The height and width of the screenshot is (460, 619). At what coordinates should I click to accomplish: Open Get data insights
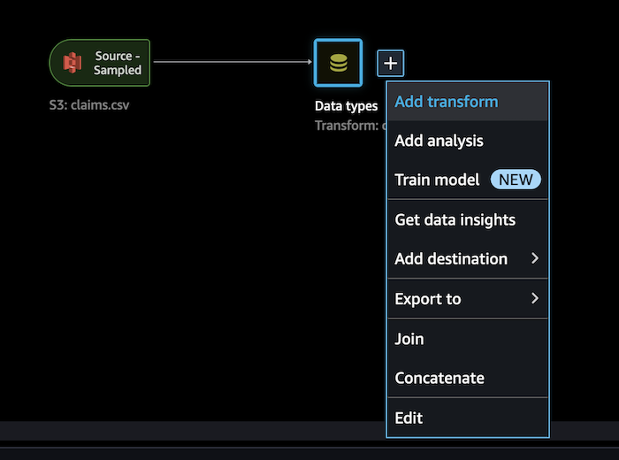point(468,219)
